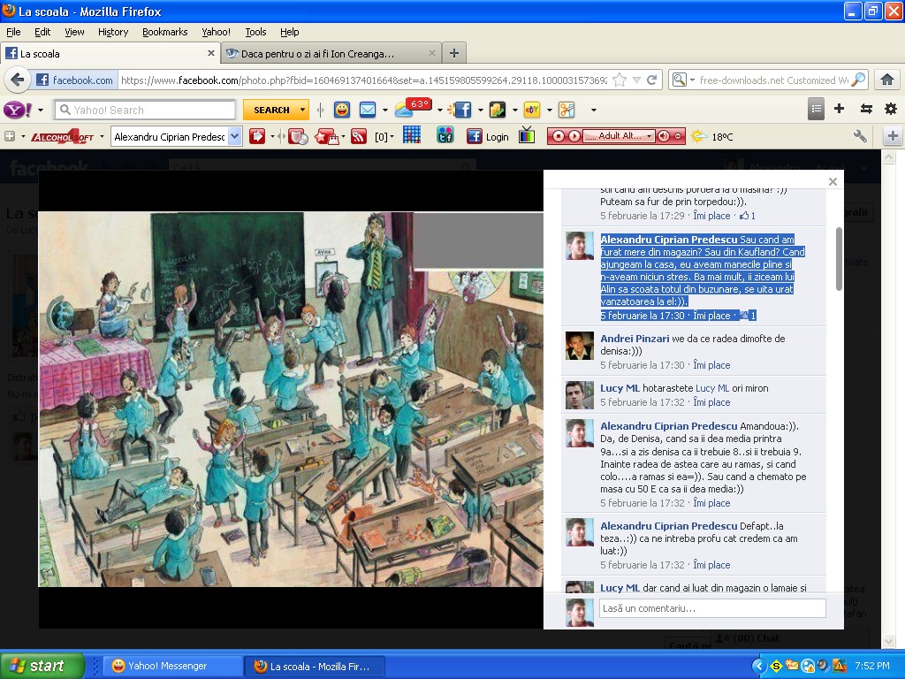This screenshot has height=679, width=905.
Task: Open the History menu
Action: [113, 32]
